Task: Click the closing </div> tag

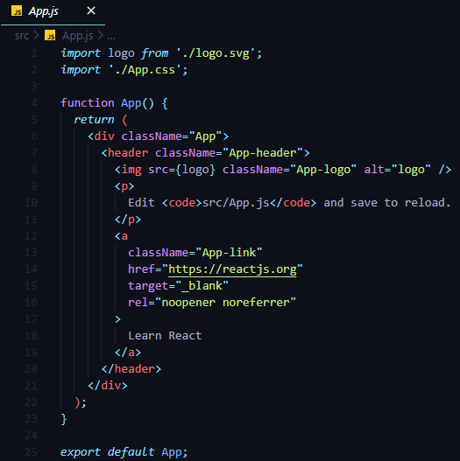Action: click(x=108, y=386)
